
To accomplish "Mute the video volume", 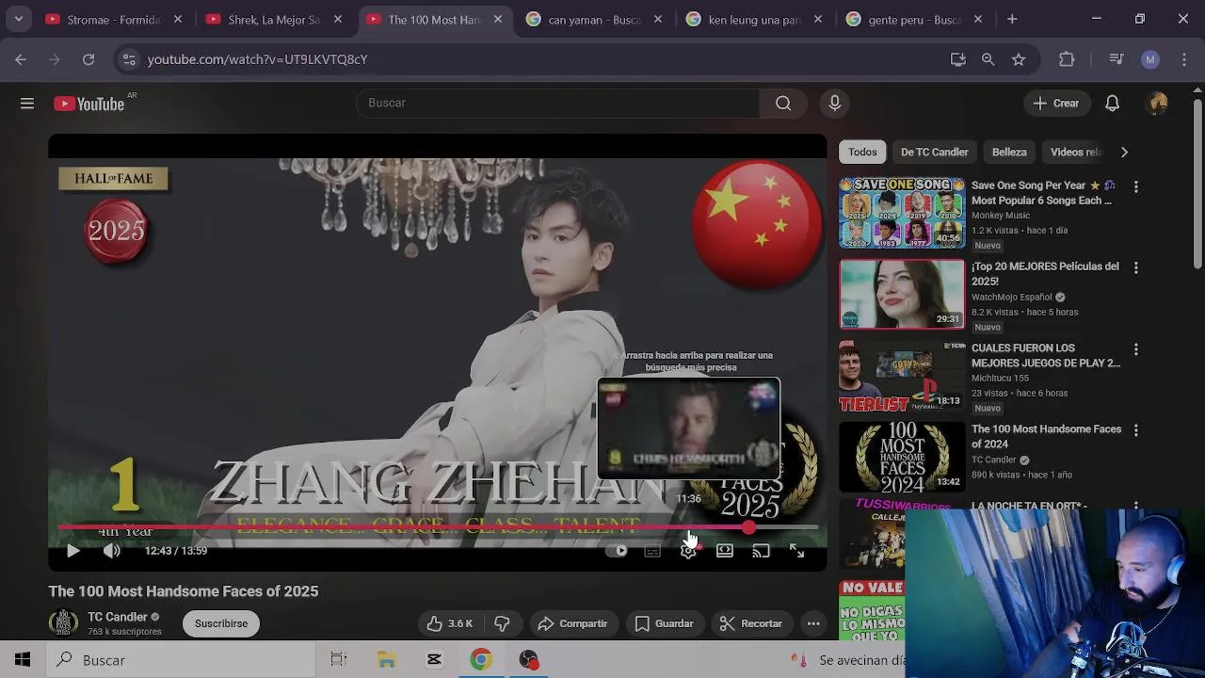I will click(112, 551).
